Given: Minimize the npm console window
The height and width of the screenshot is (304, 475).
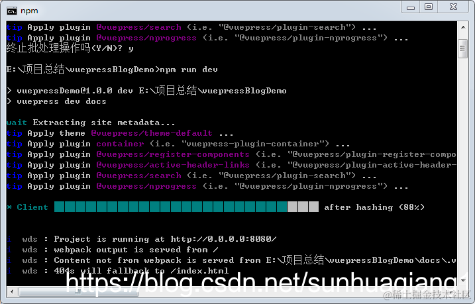Looking at the screenshot, I should (x=411, y=7).
